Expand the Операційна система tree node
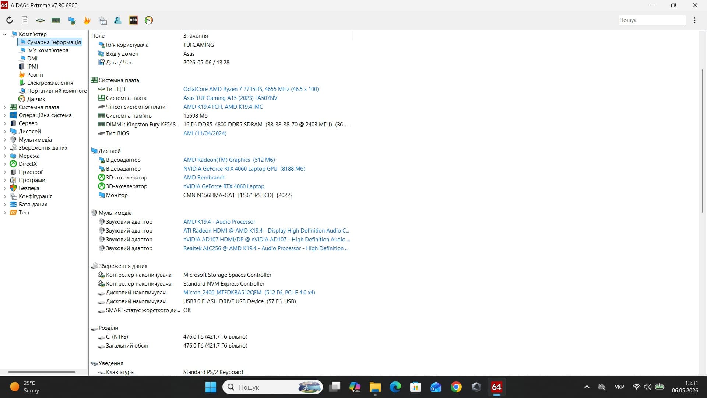The height and width of the screenshot is (398, 707). pos(5,115)
